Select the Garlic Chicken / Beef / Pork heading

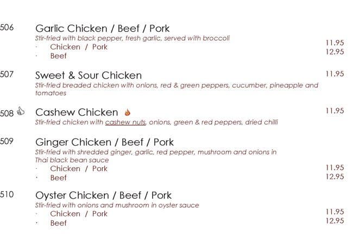102,28
